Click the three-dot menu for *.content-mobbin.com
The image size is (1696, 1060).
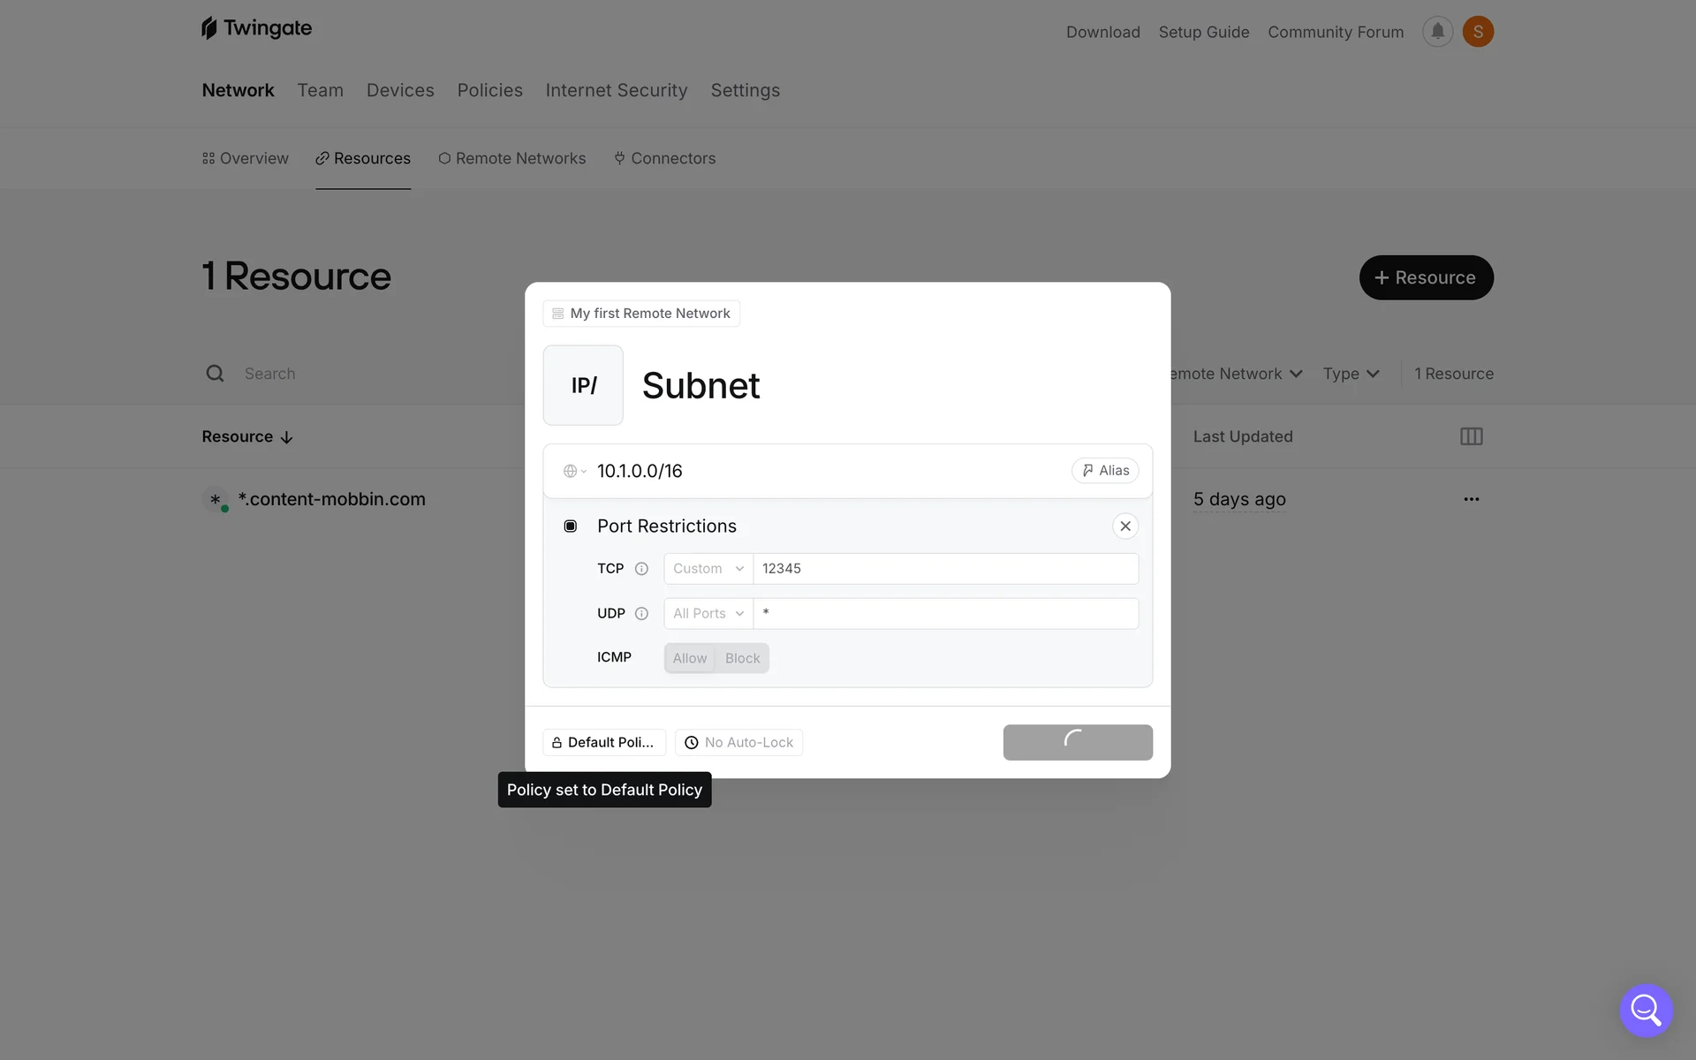pos(1471,499)
